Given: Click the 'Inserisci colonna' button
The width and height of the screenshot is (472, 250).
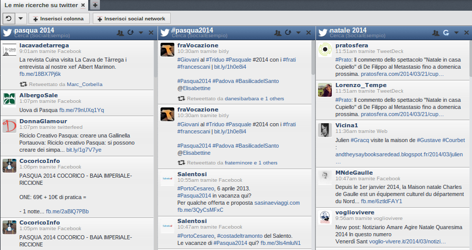Looking at the screenshot, I should 60,18.
